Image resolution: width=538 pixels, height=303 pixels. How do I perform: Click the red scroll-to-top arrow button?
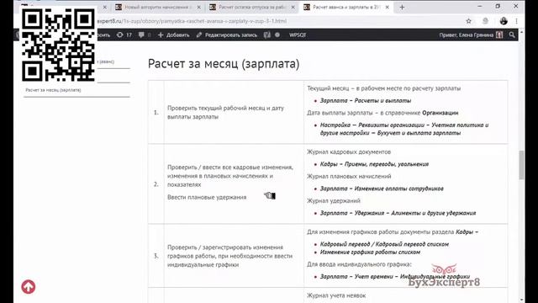click(28, 286)
